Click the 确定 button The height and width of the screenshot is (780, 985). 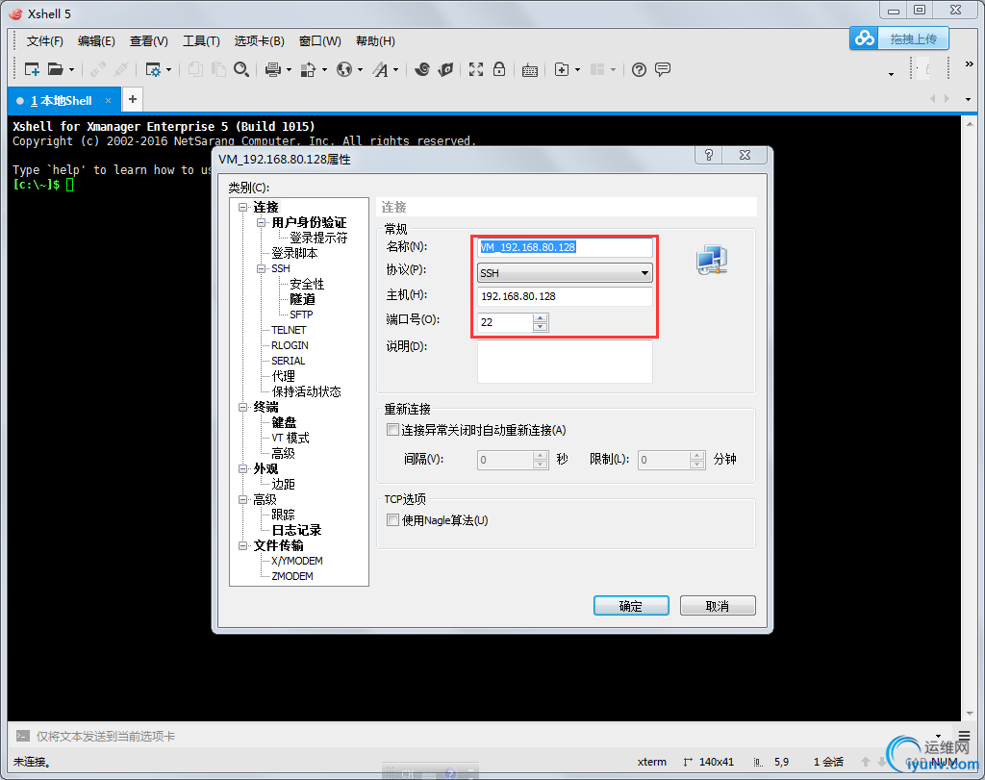point(631,605)
